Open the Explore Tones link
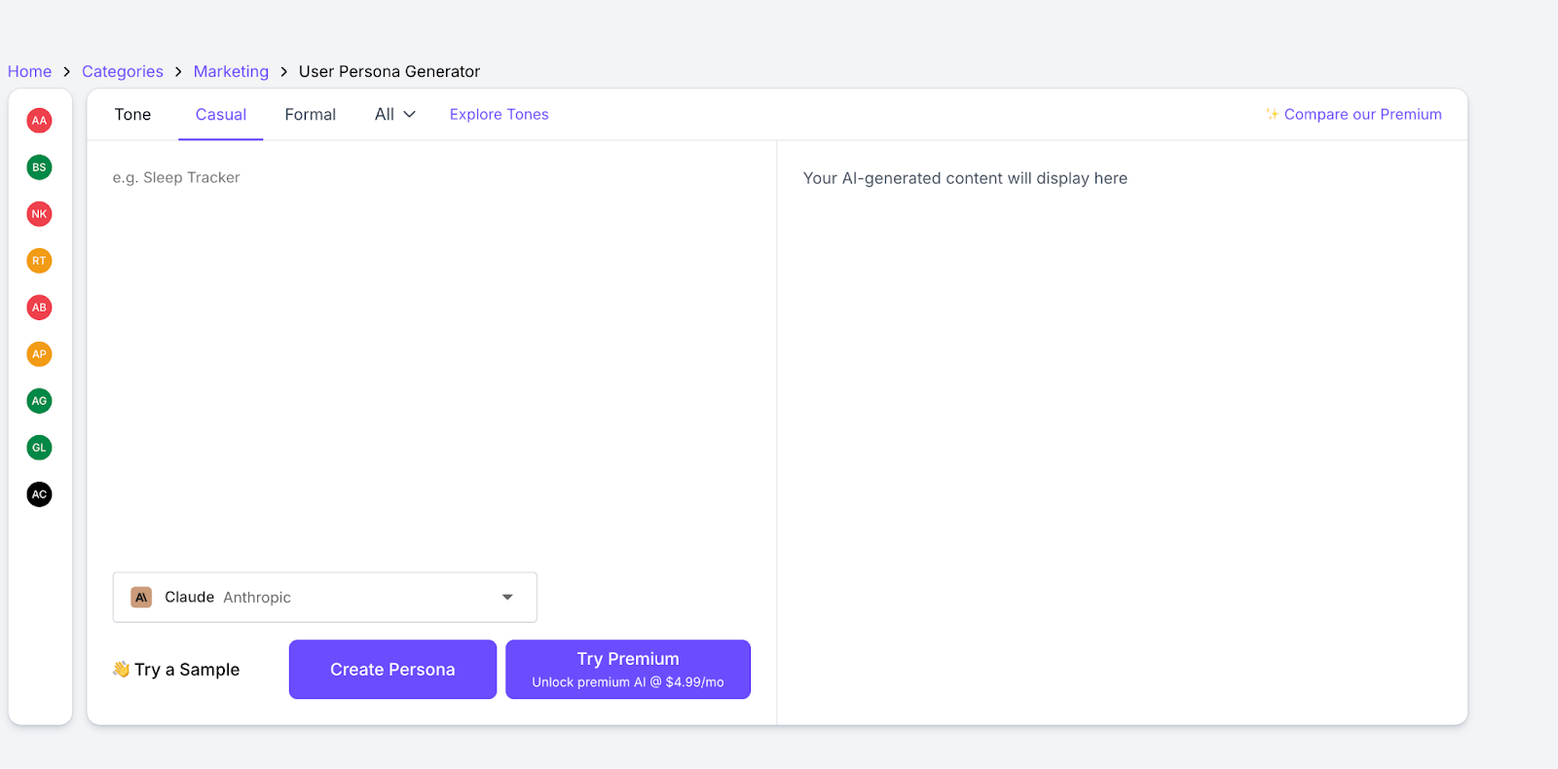Screen dimensions: 1558x769 [500, 114]
